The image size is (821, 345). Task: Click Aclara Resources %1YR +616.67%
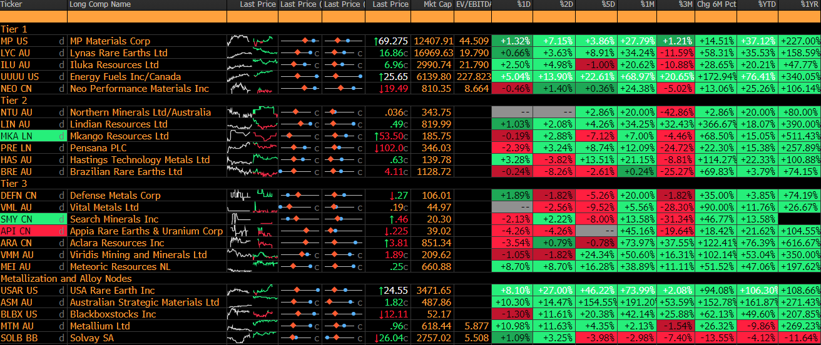tap(800, 243)
